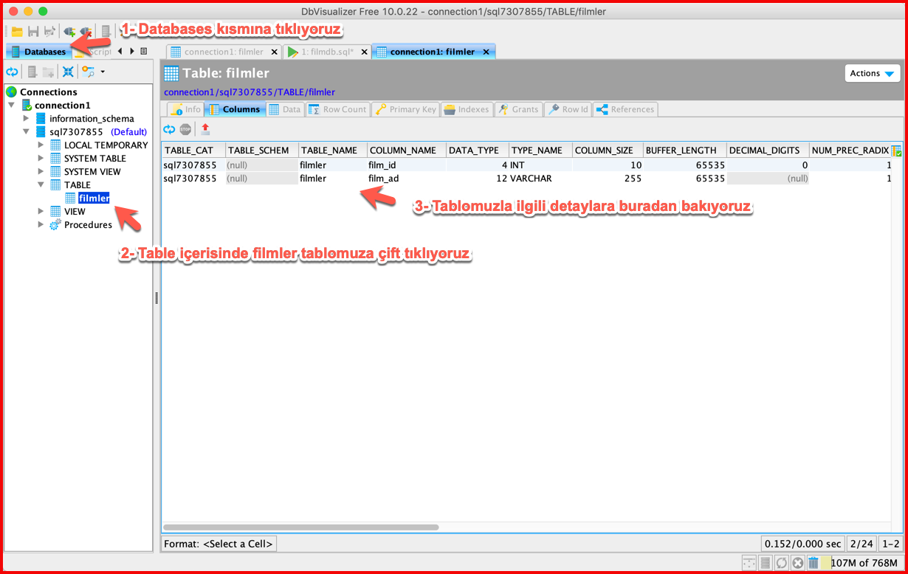Viewport: 908px width, 574px height.
Task: Open the Info tab
Action: coord(185,109)
